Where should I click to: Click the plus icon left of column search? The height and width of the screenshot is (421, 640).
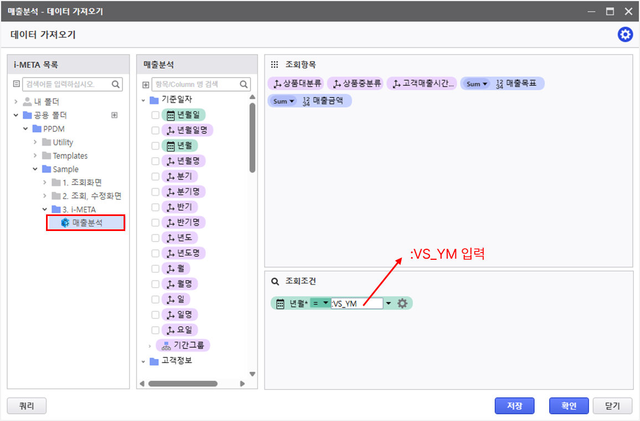click(146, 85)
